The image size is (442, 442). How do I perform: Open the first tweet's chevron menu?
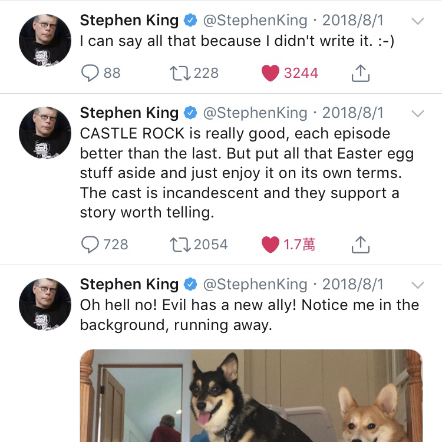pyautogui.click(x=417, y=21)
